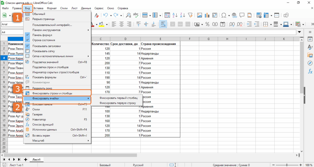The width and height of the screenshot is (314, 167).
Task: Align text left icon
Action: pyautogui.click(x=114, y=24)
